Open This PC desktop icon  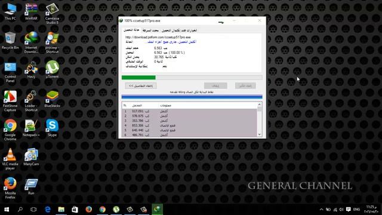tap(10, 12)
